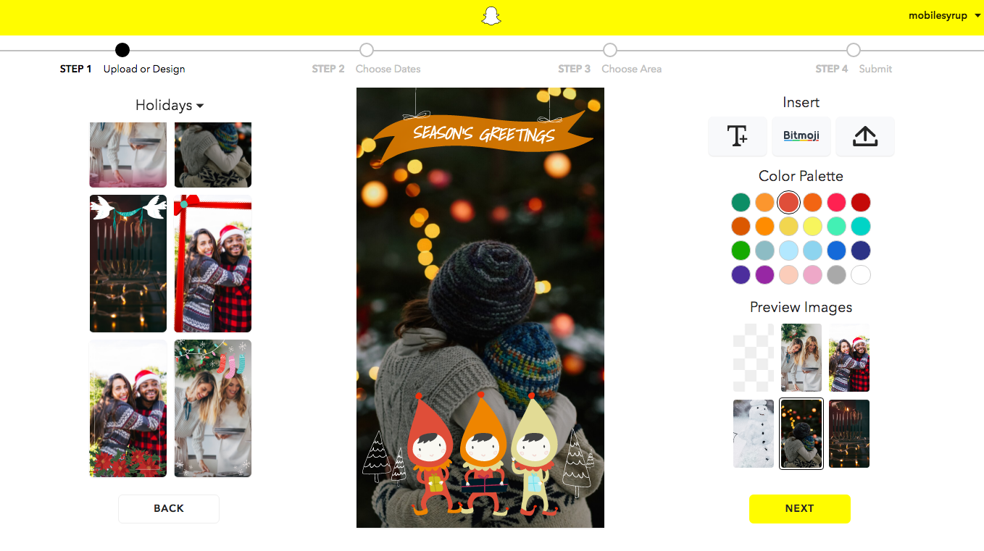Screen dimensions: 984x551
Task: Go to Step 1 Upload or Design
Action: (x=122, y=50)
